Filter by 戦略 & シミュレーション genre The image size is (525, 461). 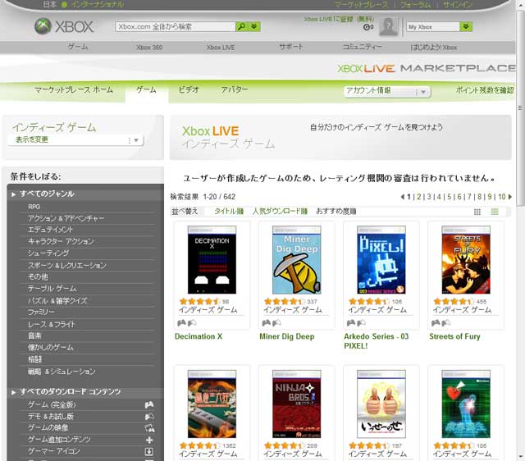pyautogui.click(x=62, y=372)
